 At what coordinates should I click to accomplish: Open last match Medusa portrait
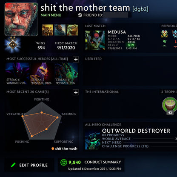coord(95,40)
